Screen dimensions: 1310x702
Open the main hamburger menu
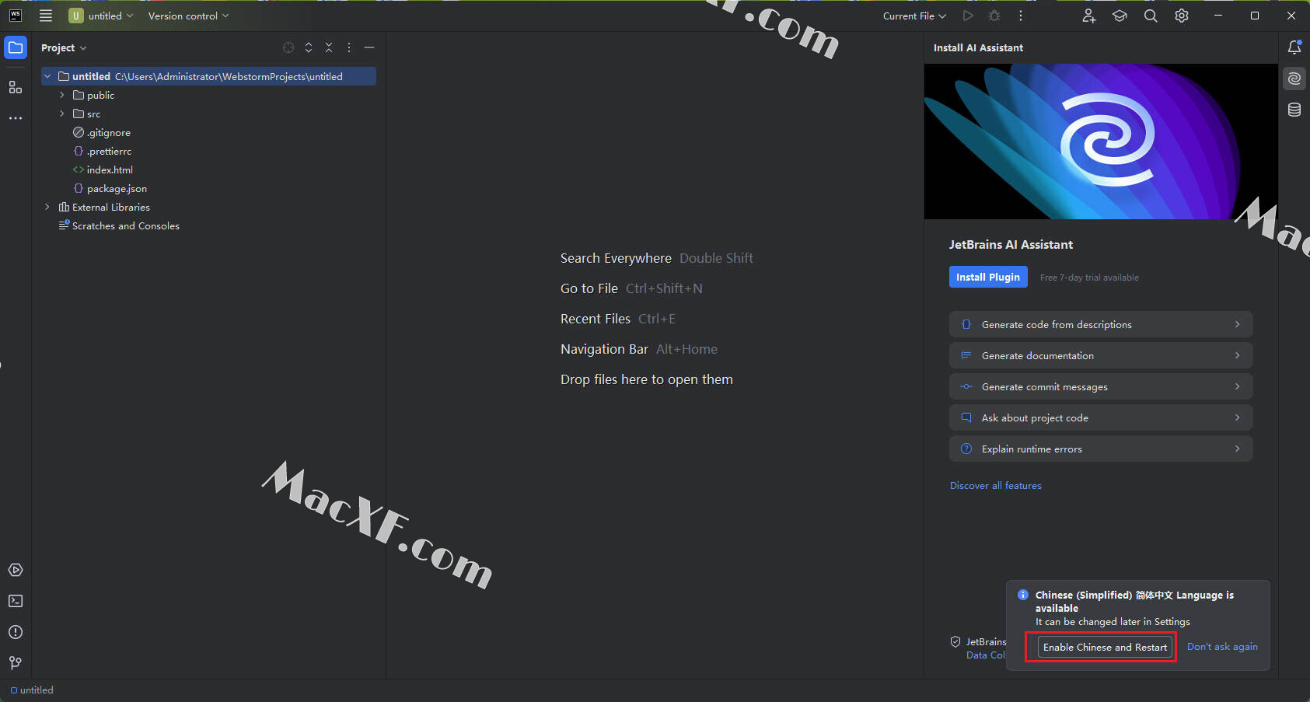click(x=46, y=16)
